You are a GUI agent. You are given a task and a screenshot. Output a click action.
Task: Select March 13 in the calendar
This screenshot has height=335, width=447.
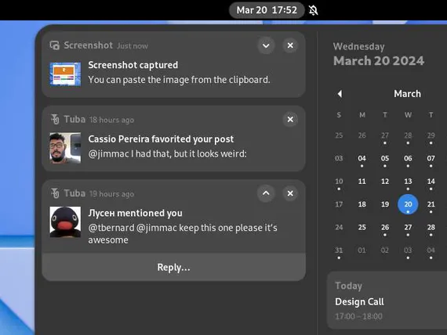point(408,182)
